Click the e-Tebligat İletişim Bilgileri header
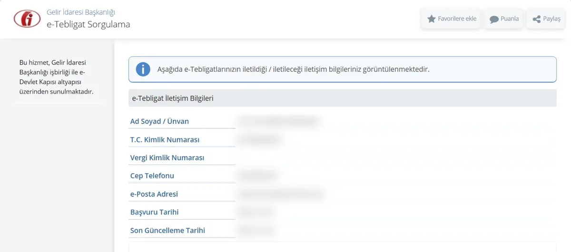This screenshot has width=571, height=252. 342,98
